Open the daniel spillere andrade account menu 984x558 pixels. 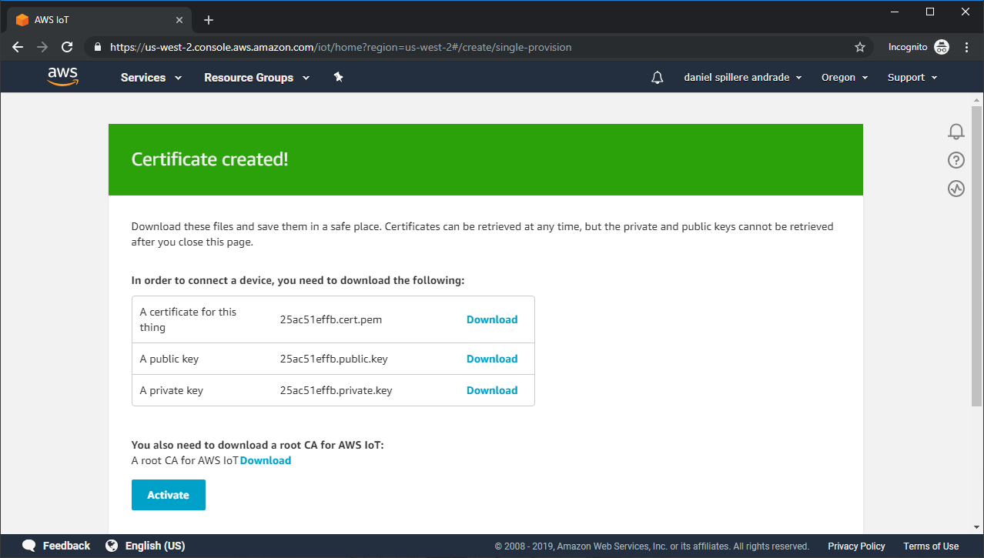point(742,78)
